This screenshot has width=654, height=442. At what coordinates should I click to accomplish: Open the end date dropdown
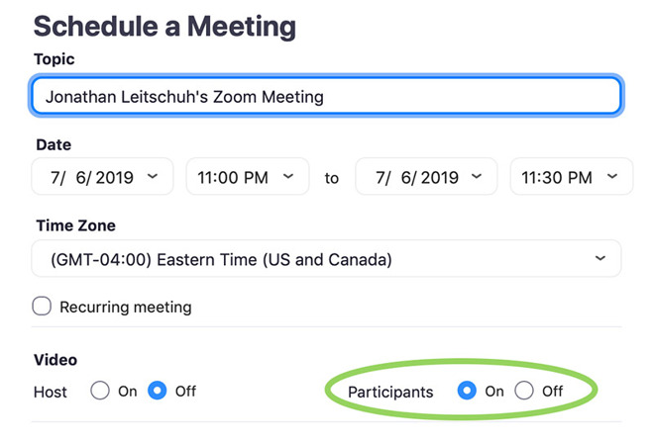point(426,177)
